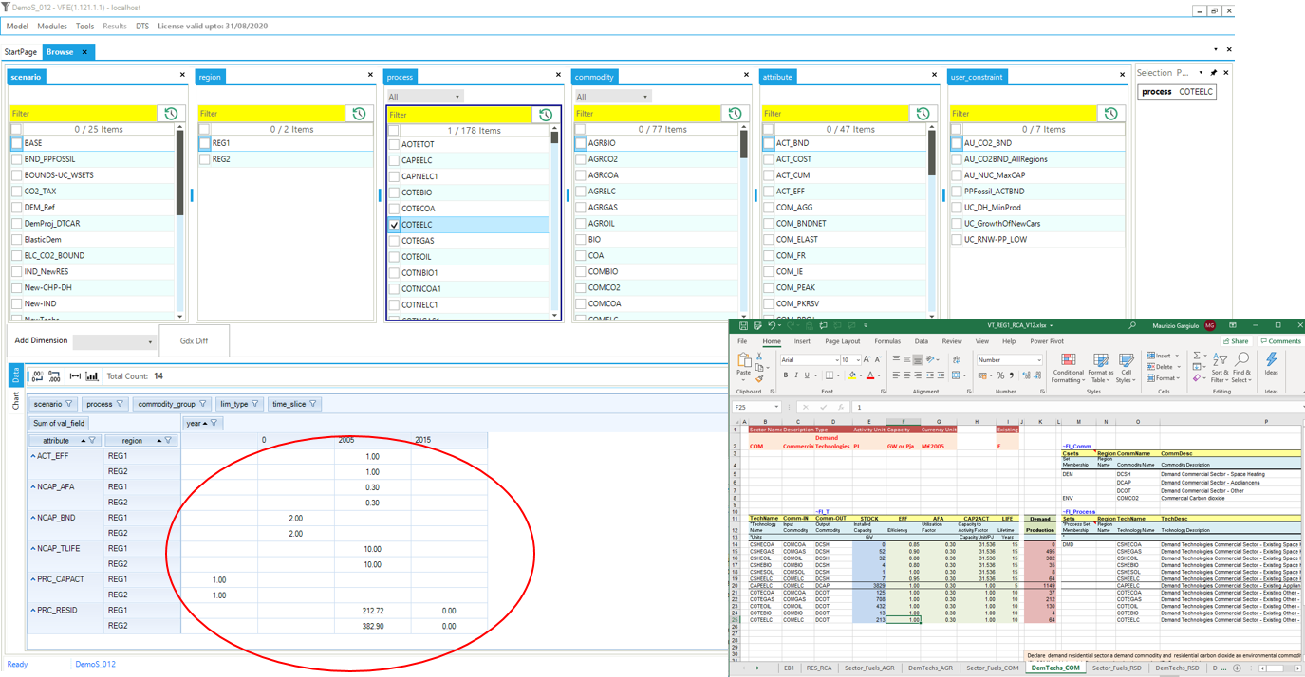Collapse the ACT_EFF attribute row group
This screenshot has width=1305, height=677.
tap(33, 456)
